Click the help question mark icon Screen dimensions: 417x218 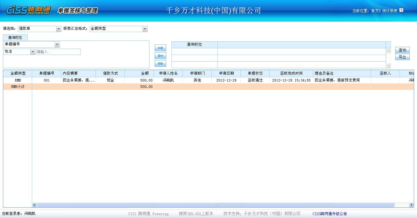[x=401, y=10]
